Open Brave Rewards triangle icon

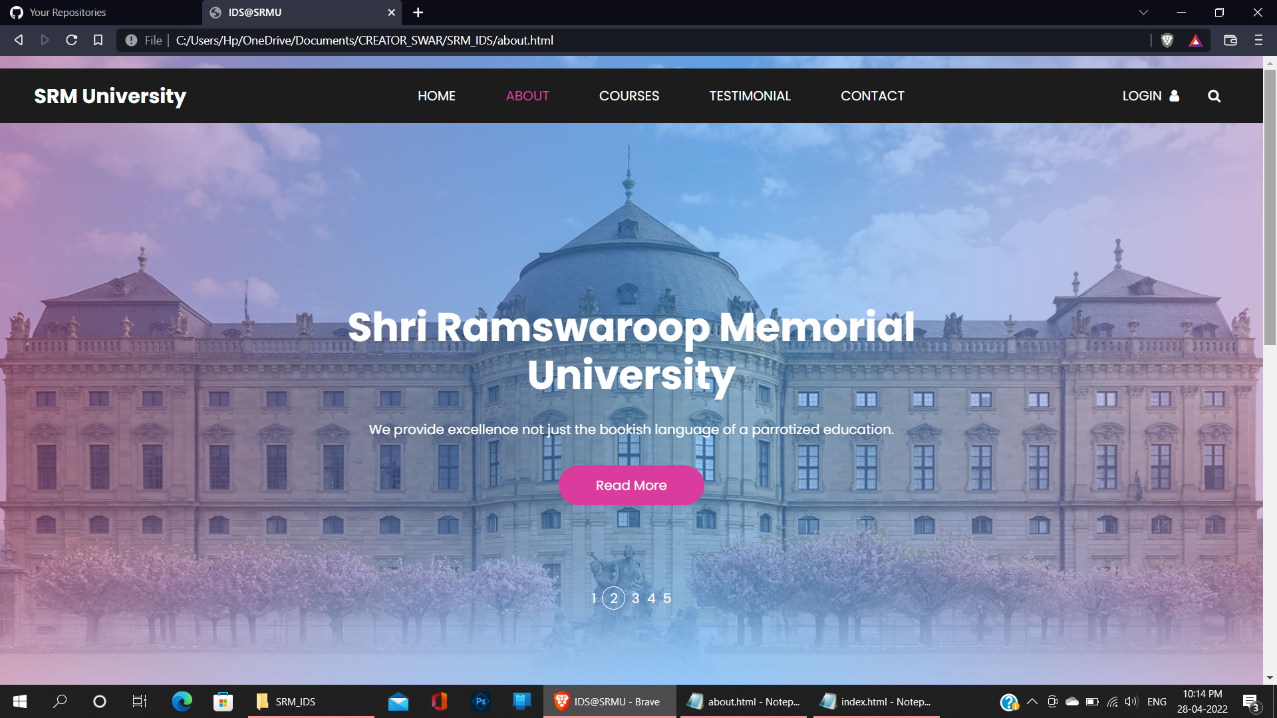[x=1195, y=41]
